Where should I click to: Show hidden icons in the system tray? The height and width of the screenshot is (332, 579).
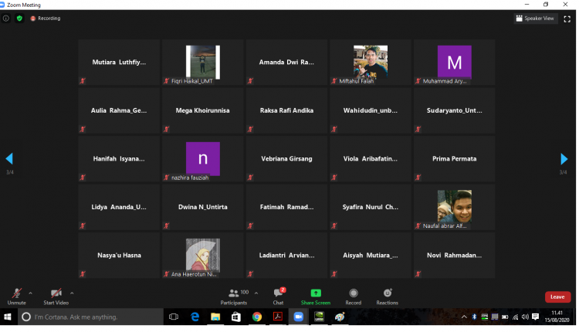[464, 317]
